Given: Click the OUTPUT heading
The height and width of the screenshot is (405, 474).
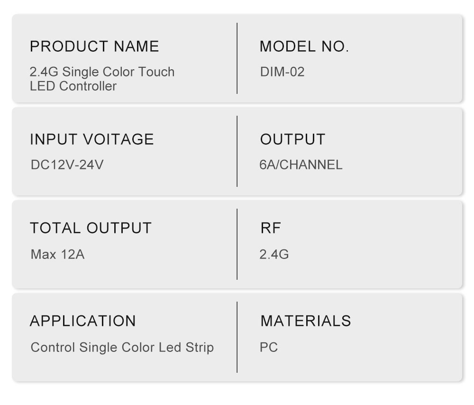Looking at the screenshot, I should tap(292, 139).
